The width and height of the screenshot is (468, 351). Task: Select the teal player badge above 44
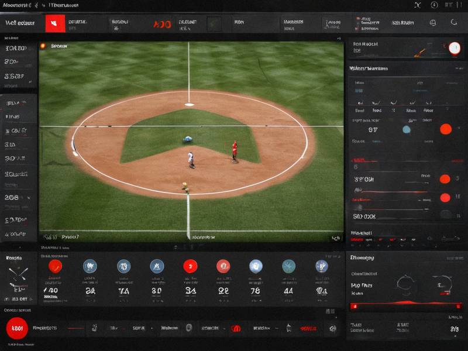pos(288,266)
